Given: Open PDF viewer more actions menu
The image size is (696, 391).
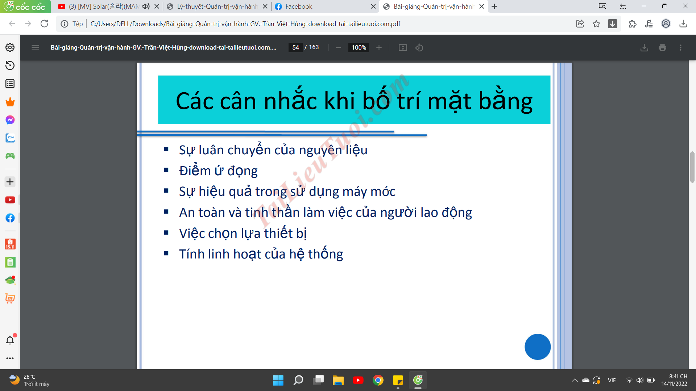Looking at the screenshot, I should [680, 48].
